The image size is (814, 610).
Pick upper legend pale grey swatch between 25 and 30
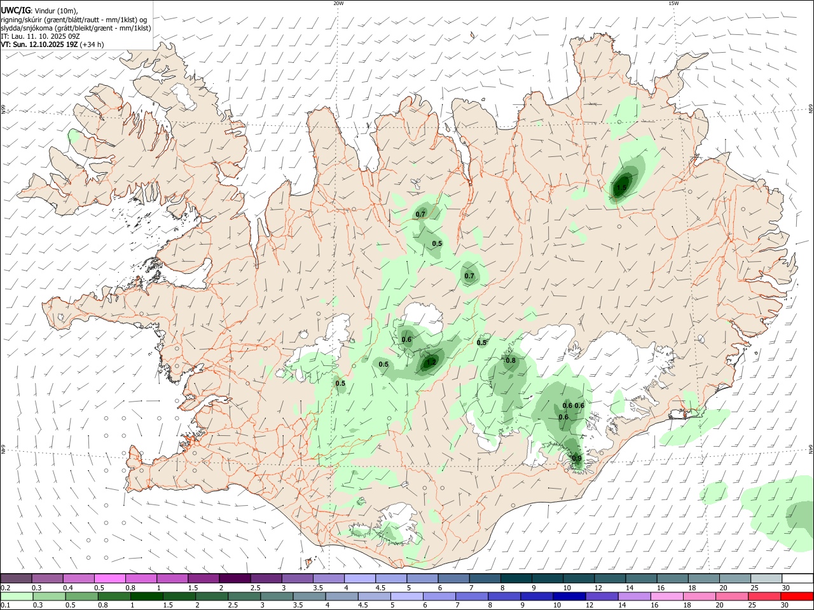766,578
